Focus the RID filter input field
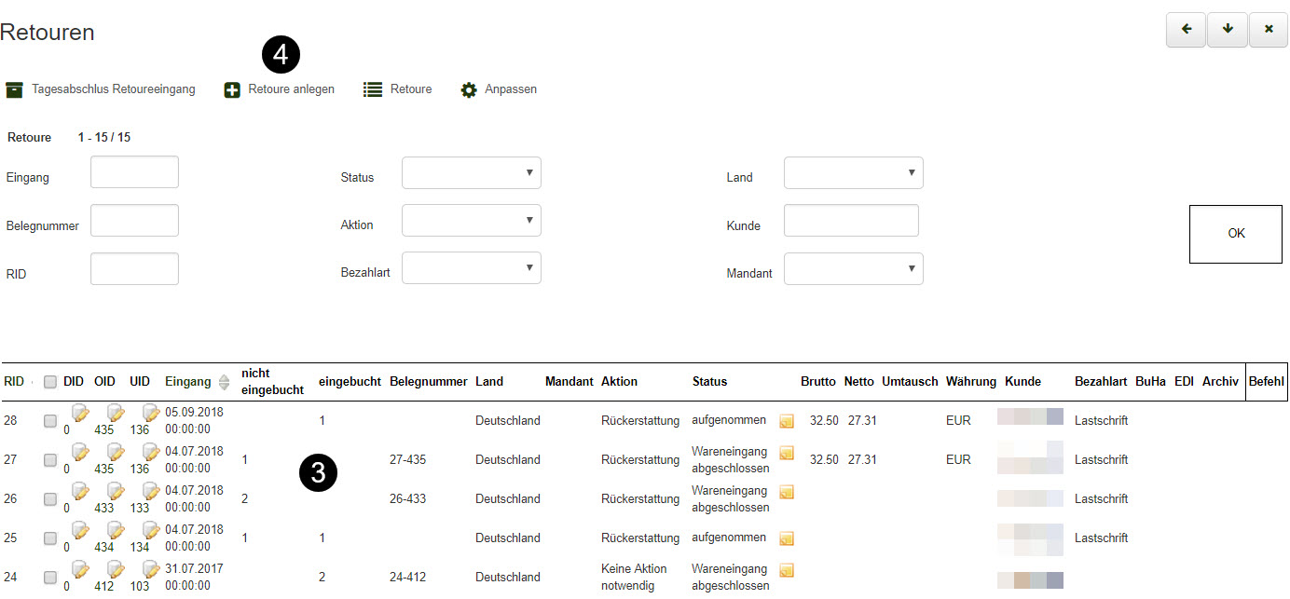 coord(134,268)
